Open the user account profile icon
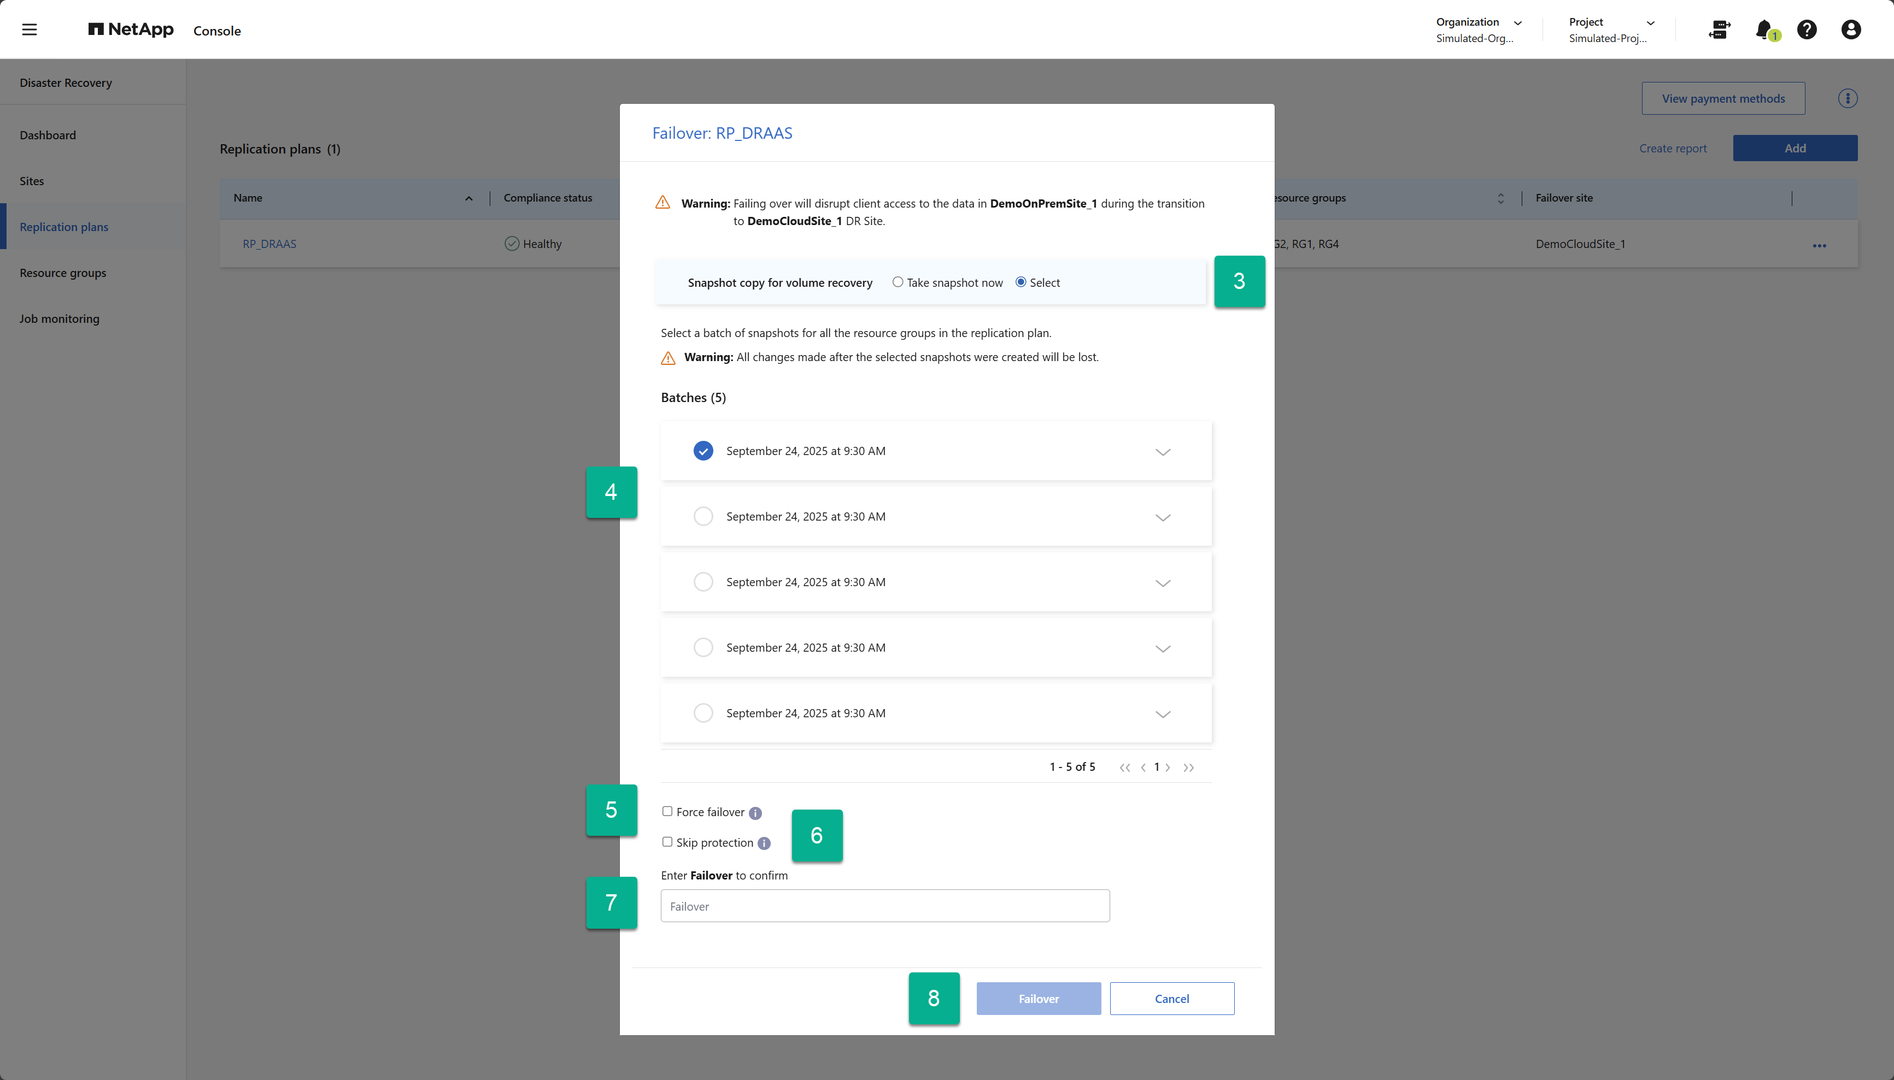This screenshot has height=1080, width=1894. click(1850, 29)
